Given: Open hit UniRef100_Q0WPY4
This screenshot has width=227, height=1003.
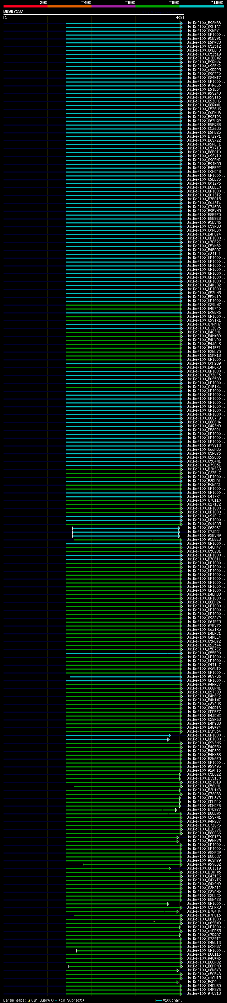Looking at the screenshot, I should (x=204, y=31).
